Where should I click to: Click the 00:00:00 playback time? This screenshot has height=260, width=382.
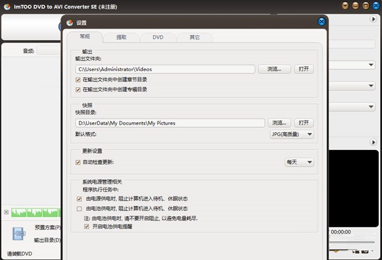pos(341,232)
